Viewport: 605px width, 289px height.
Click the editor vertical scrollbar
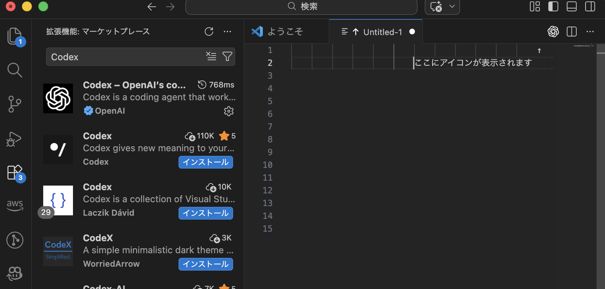(x=601, y=166)
